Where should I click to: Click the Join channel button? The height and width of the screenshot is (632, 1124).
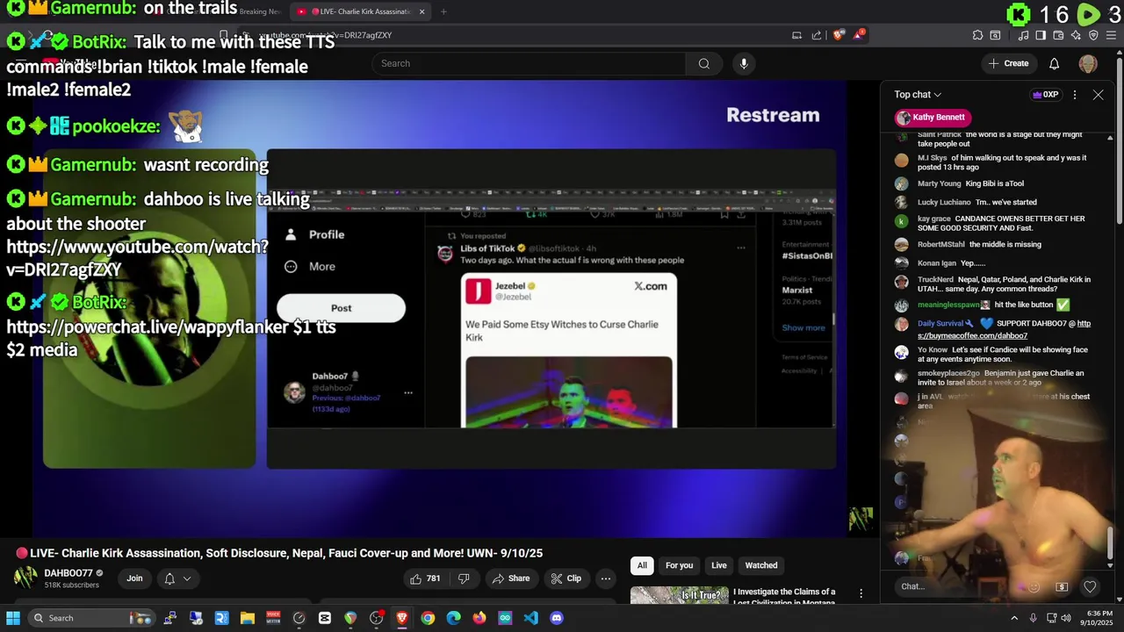pyautogui.click(x=134, y=578)
